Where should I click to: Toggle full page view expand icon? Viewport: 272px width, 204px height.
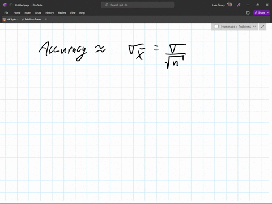click(262, 27)
